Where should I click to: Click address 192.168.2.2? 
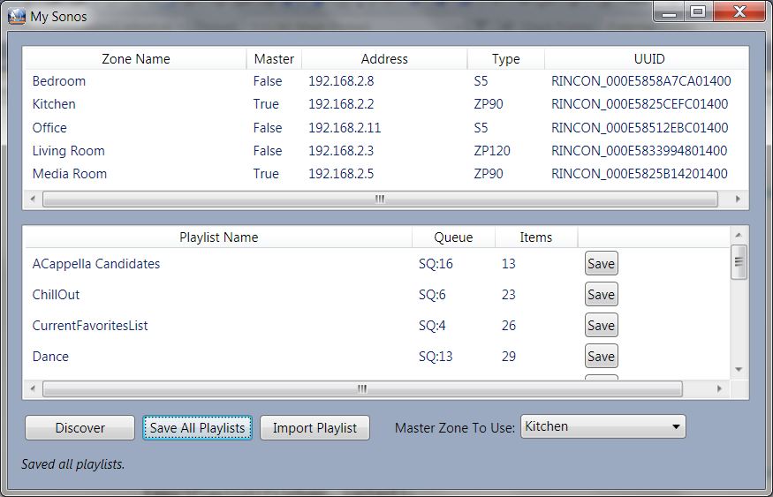click(341, 104)
